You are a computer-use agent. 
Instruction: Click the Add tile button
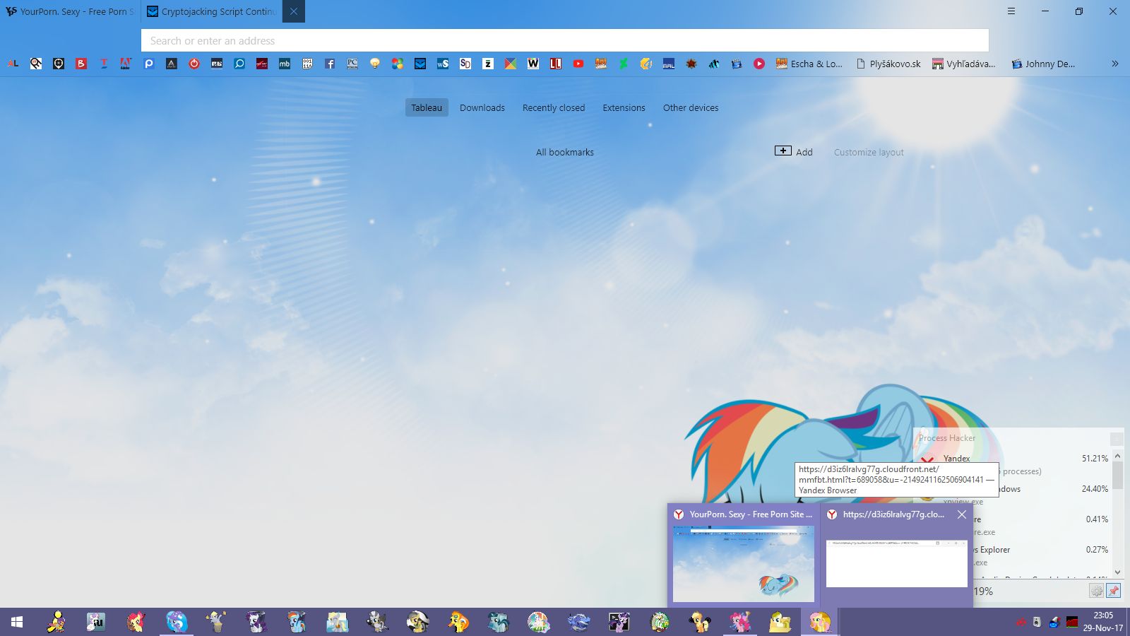point(794,151)
